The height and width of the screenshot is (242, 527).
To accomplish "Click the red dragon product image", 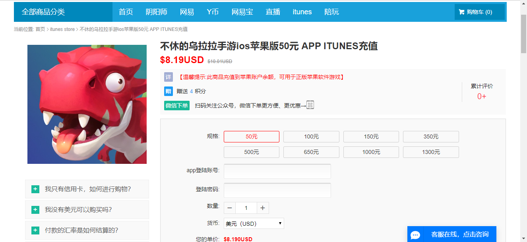I will tap(87, 104).
